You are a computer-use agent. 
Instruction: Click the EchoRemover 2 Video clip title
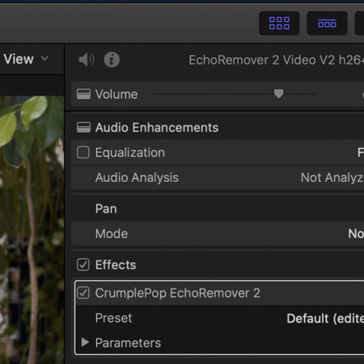(x=276, y=60)
